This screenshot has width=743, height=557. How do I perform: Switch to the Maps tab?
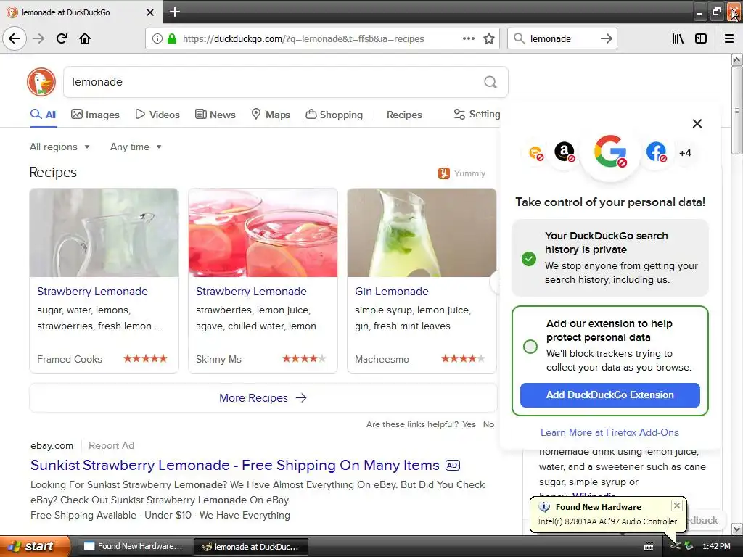pyautogui.click(x=271, y=115)
